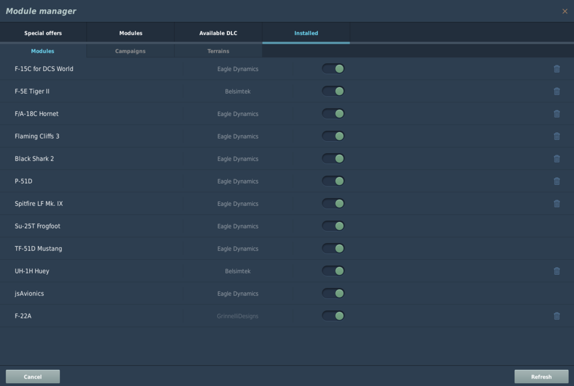
Task: View the installed Terrains sub-tab
Action: pyautogui.click(x=218, y=51)
